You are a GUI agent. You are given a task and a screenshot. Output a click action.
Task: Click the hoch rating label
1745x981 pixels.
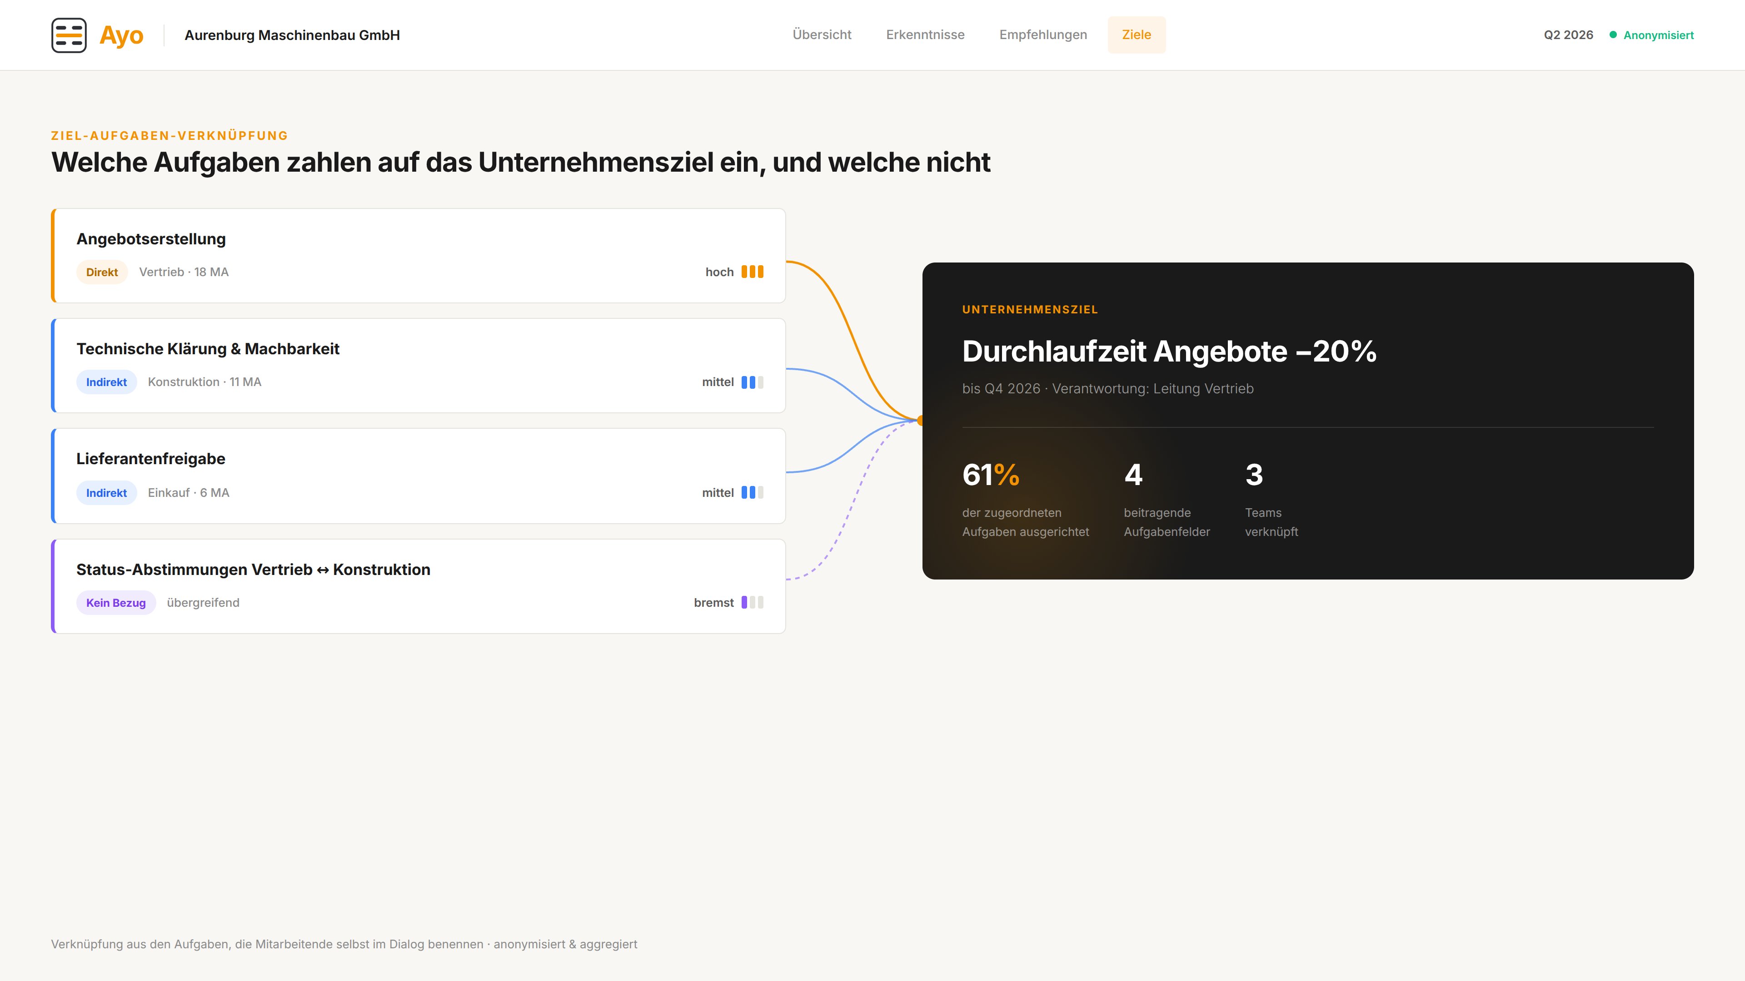point(719,272)
